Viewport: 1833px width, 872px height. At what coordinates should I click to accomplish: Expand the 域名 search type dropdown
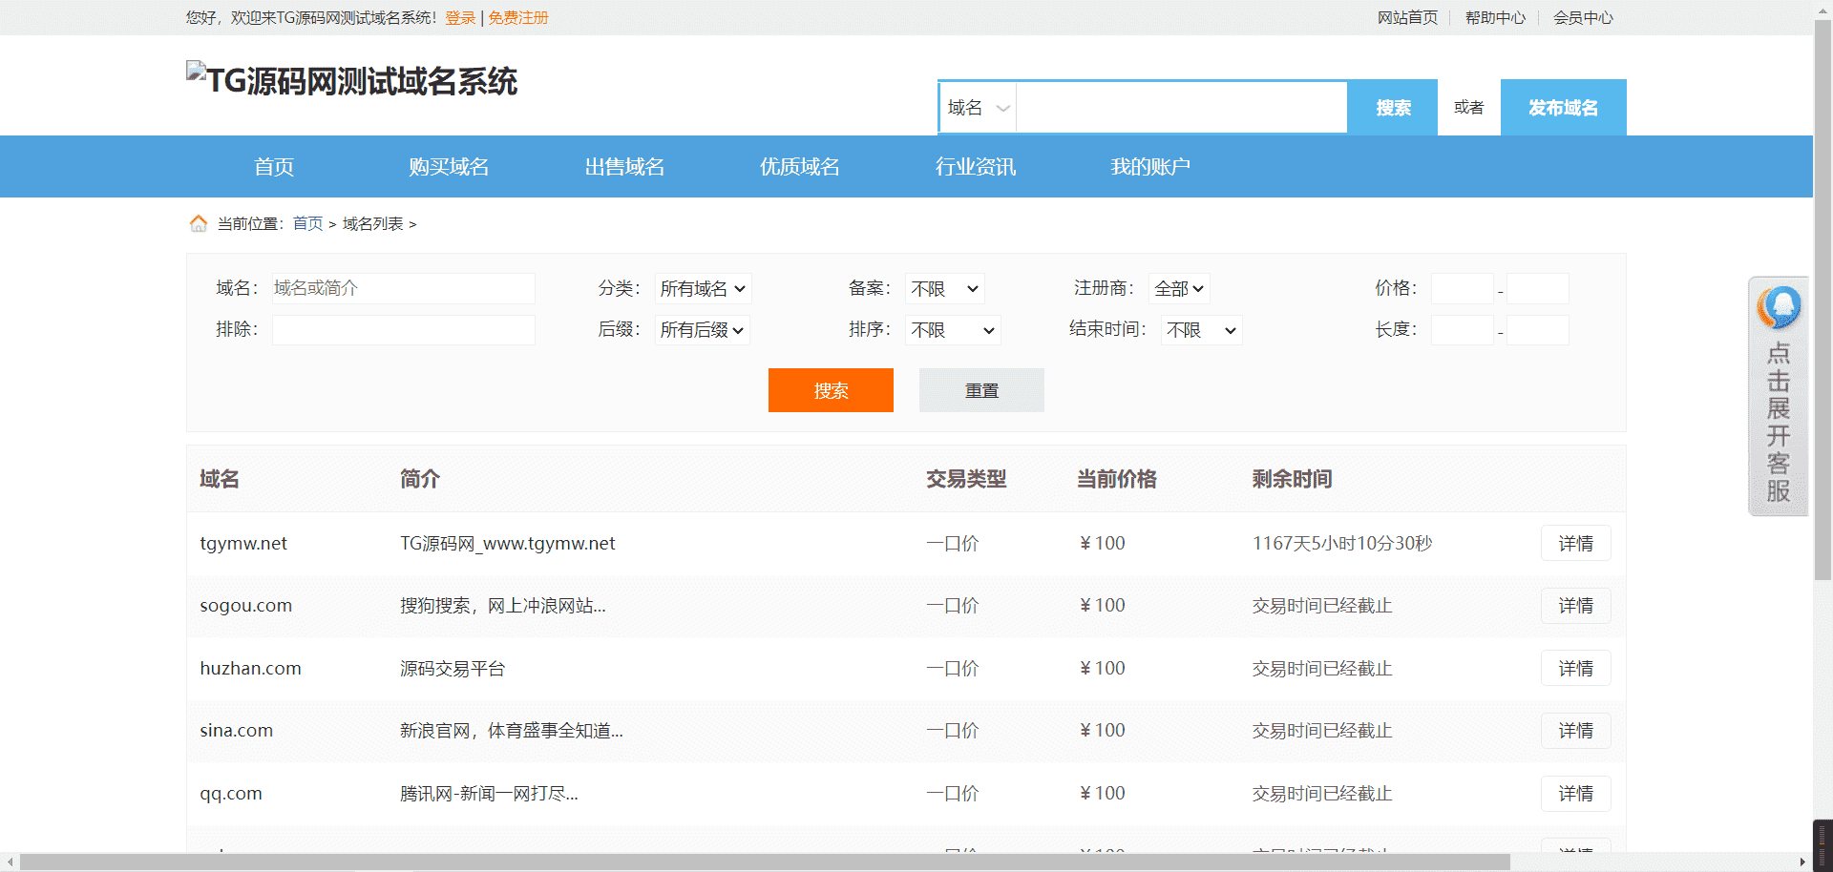978,108
